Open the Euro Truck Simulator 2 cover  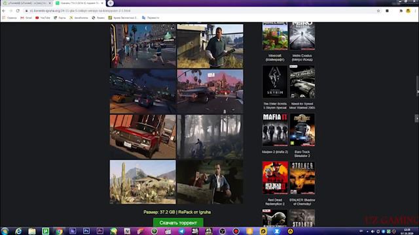[x=302, y=130]
